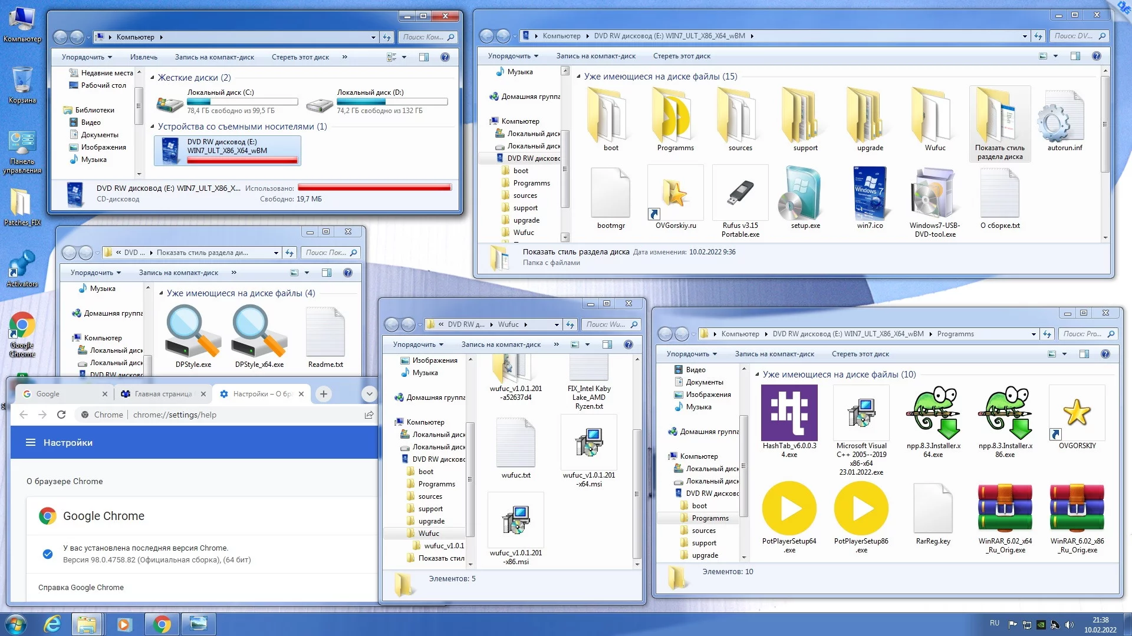The width and height of the screenshot is (1132, 636).
Task: Click Chrome reload page icon
Action: coord(61,415)
